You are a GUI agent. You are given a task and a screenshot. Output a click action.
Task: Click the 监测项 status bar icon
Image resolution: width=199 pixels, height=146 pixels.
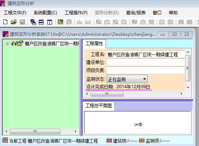pos(142,141)
